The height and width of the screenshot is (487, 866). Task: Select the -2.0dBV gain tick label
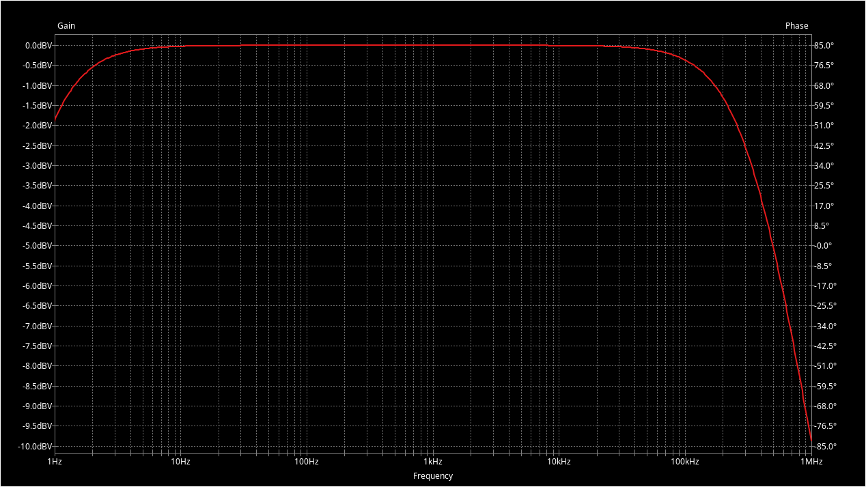click(37, 126)
